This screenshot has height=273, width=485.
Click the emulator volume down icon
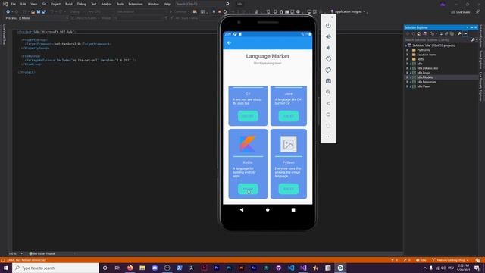click(328, 48)
